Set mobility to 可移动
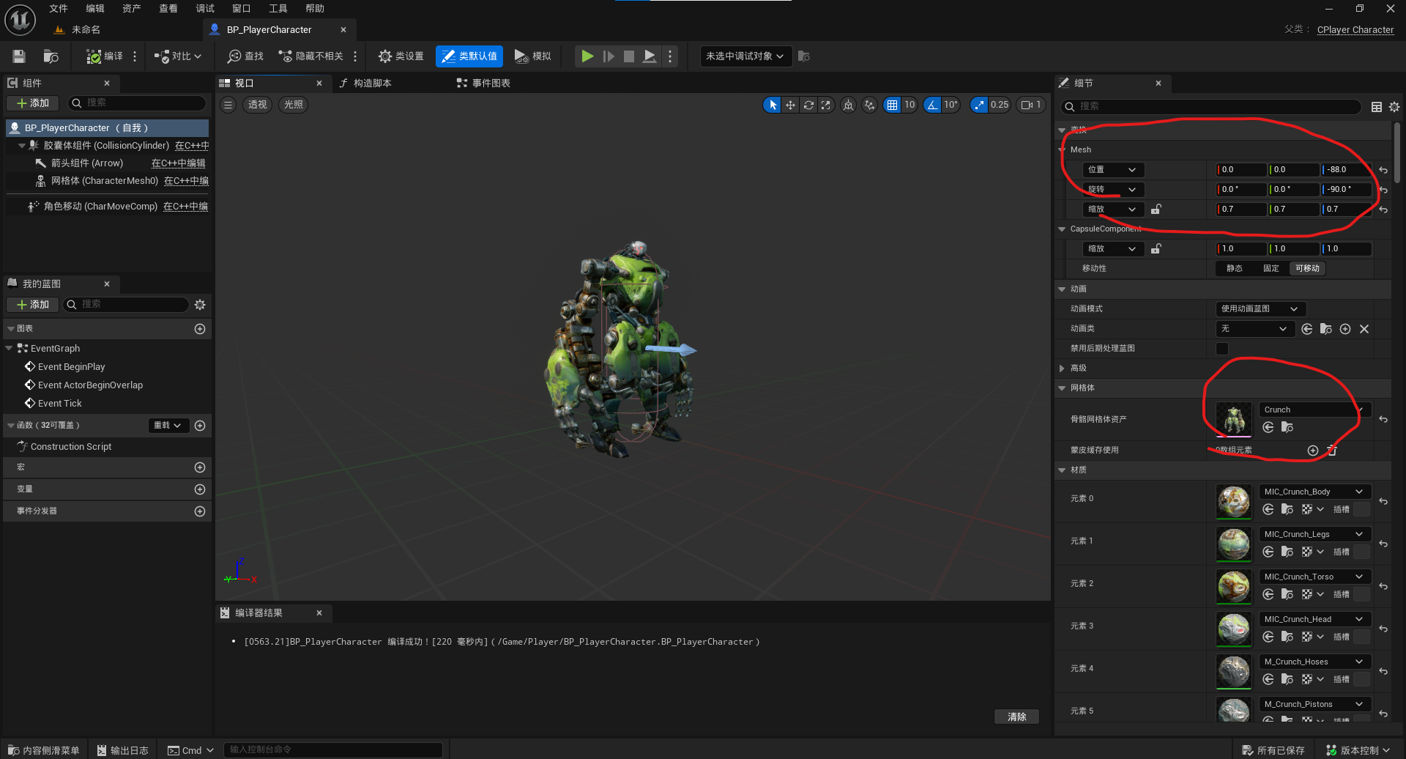The width and height of the screenshot is (1406, 759). (x=1307, y=269)
